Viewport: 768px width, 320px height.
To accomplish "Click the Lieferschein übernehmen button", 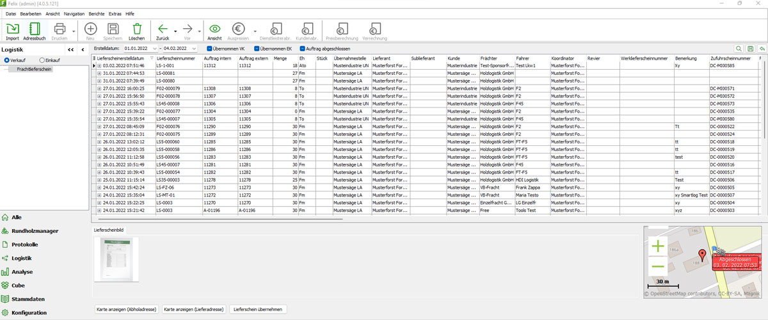I will (x=258, y=309).
